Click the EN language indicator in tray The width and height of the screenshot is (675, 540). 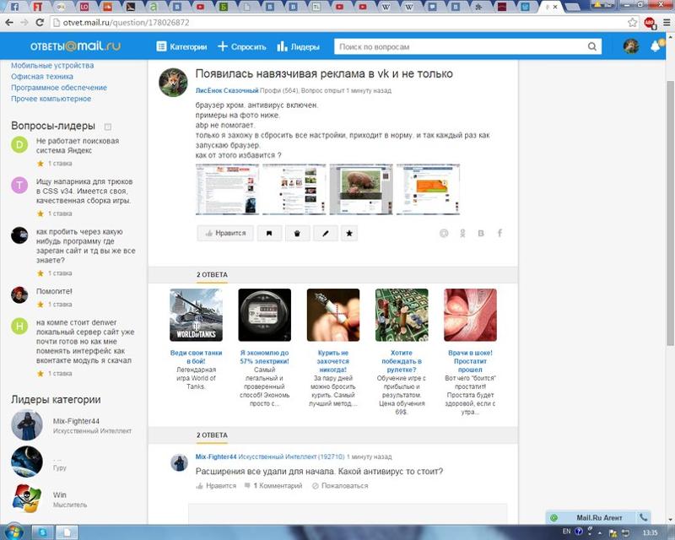[566, 532]
